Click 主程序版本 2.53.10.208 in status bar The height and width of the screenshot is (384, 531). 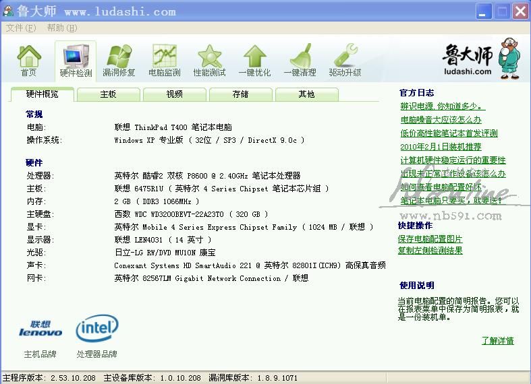coord(49,378)
